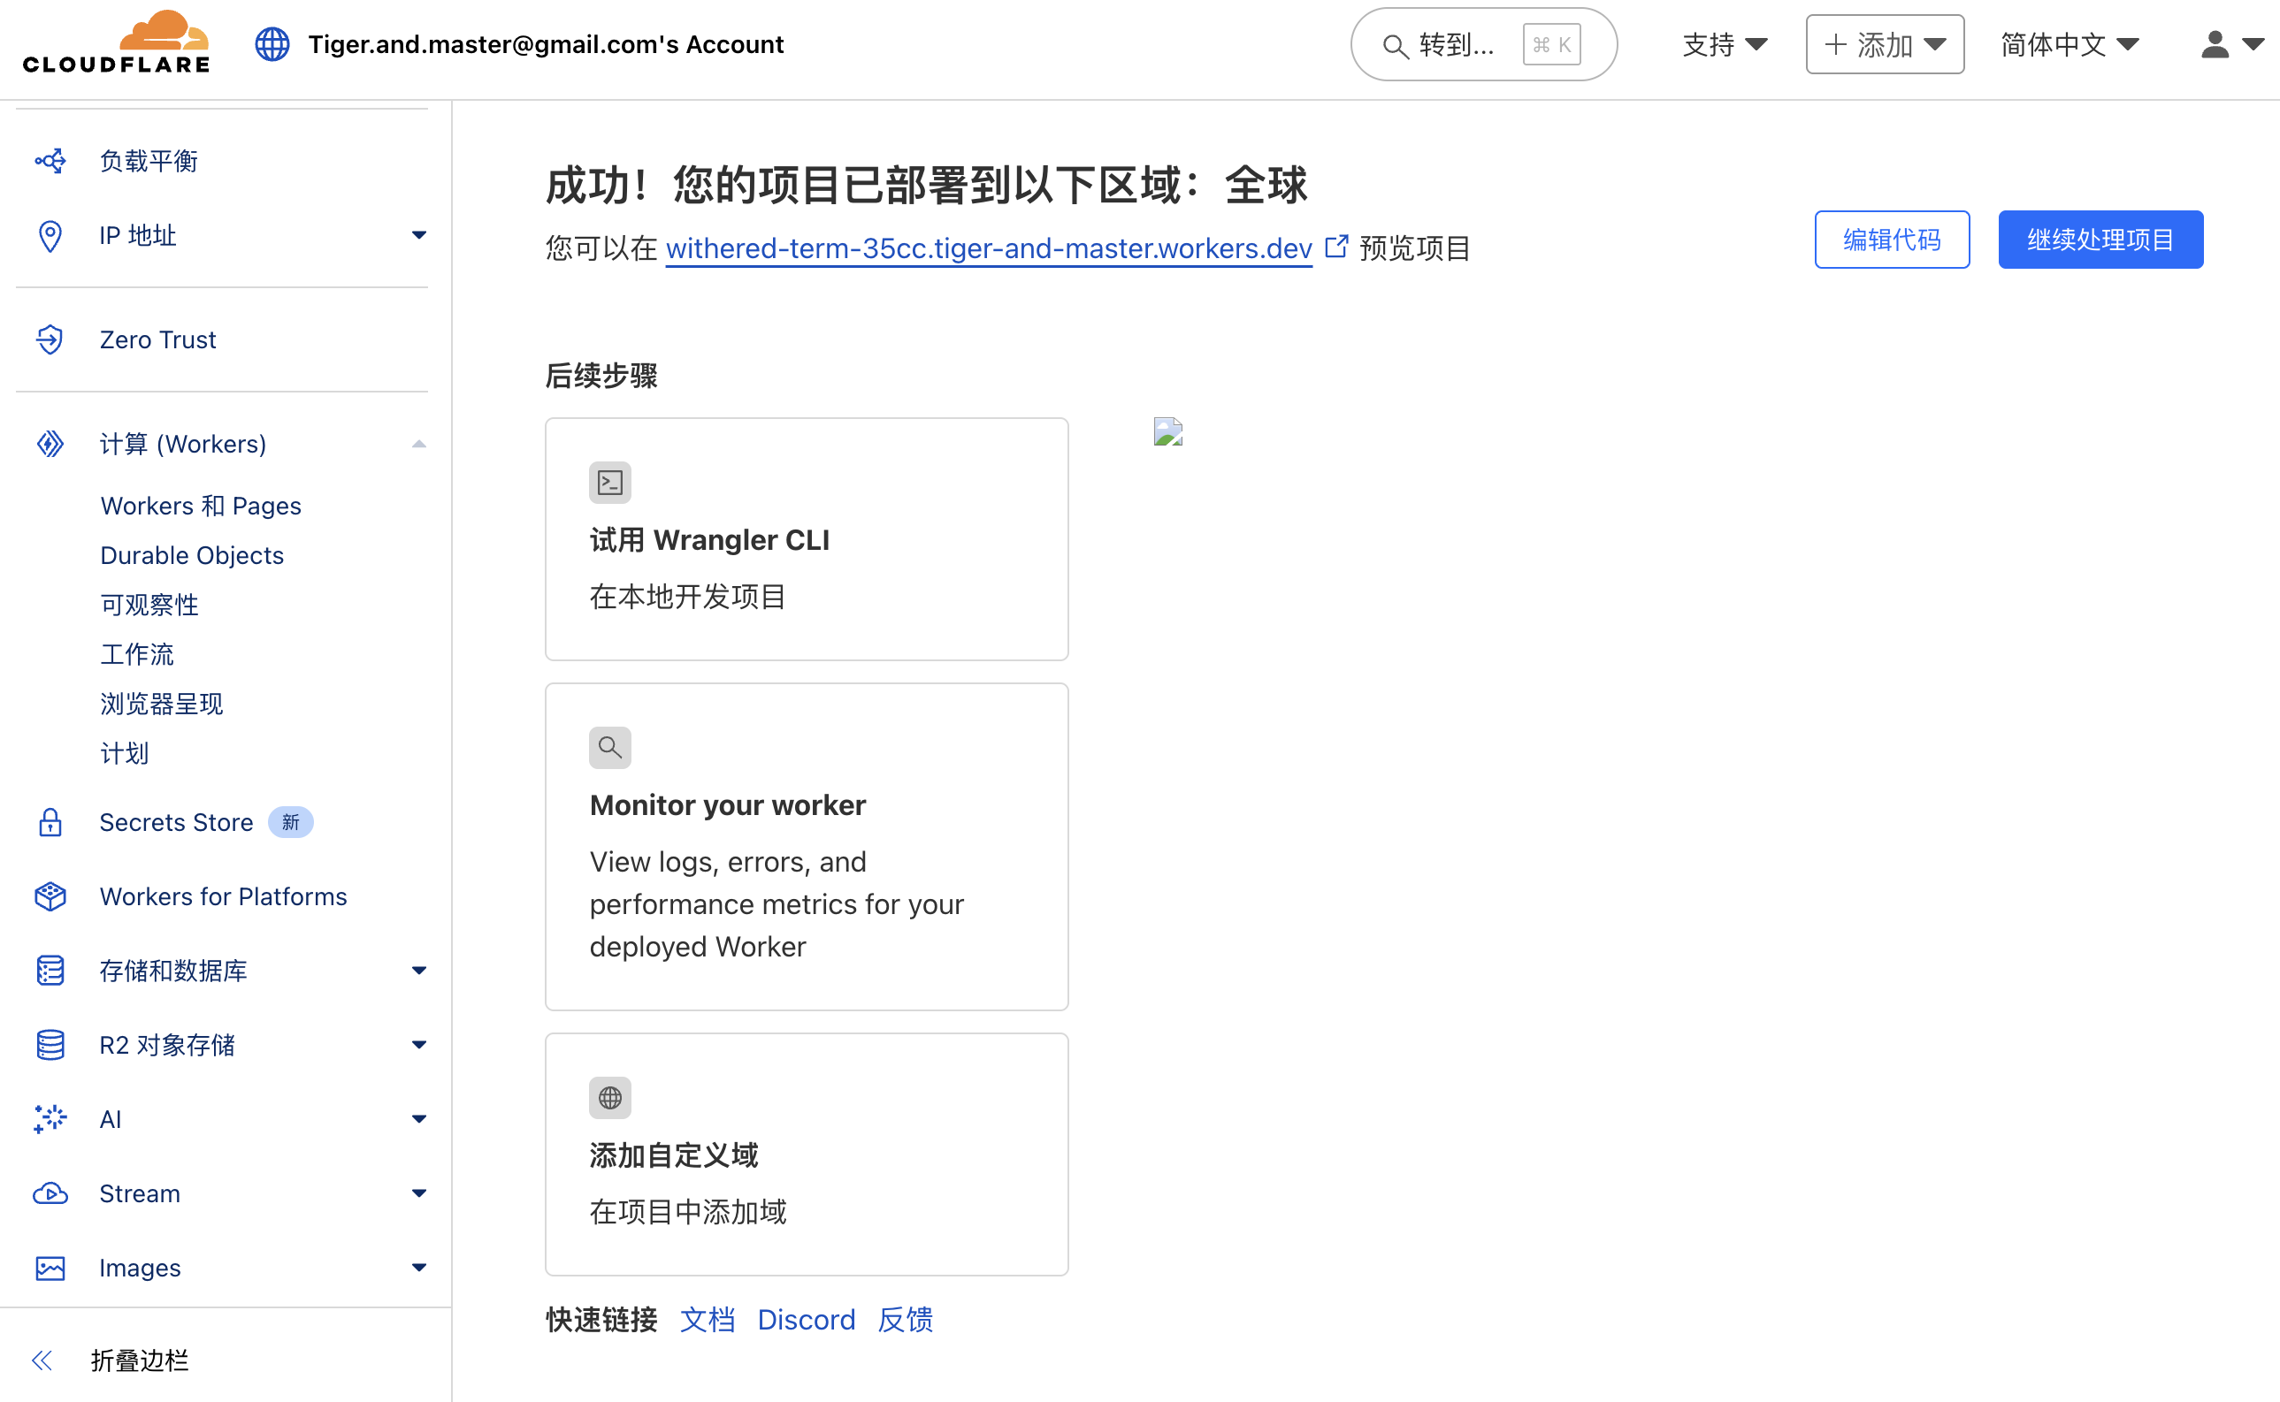Click the Cloudflare logo
Image resolution: width=2280 pixels, height=1402 pixels.
coord(117,42)
